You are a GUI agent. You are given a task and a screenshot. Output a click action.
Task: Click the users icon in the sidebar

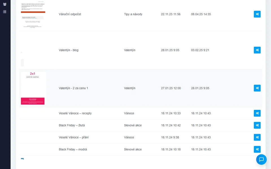5,4
